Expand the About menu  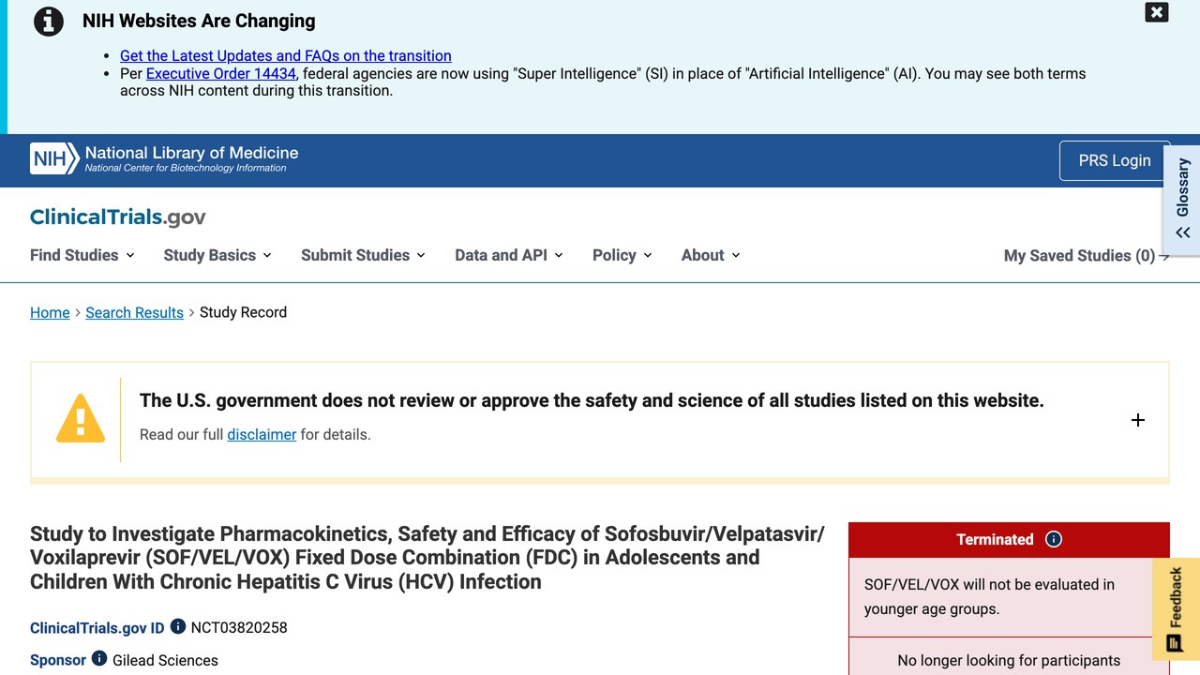tap(711, 255)
